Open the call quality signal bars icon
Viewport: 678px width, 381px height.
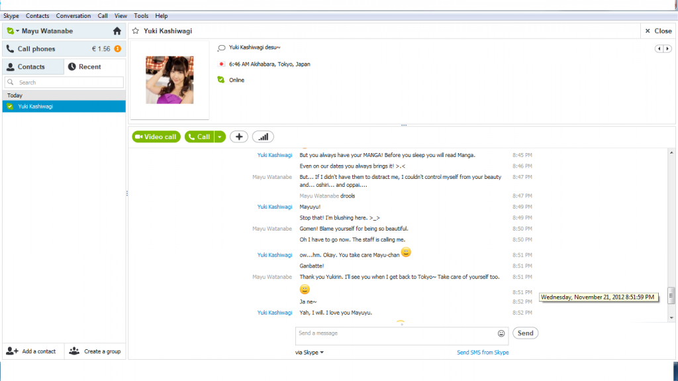pyautogui.click(x=264, y=136)
